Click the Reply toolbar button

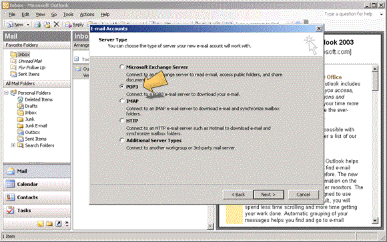pyautogui.click(x=74, y=25)
